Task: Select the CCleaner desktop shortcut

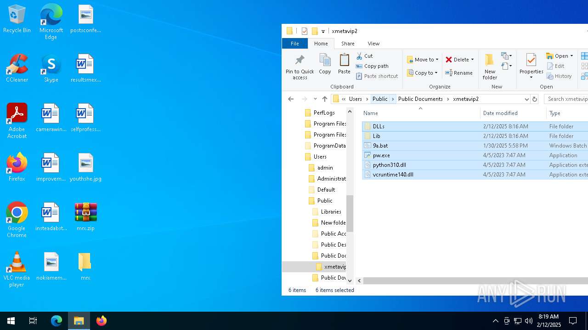Action: (x=17, y=69)
